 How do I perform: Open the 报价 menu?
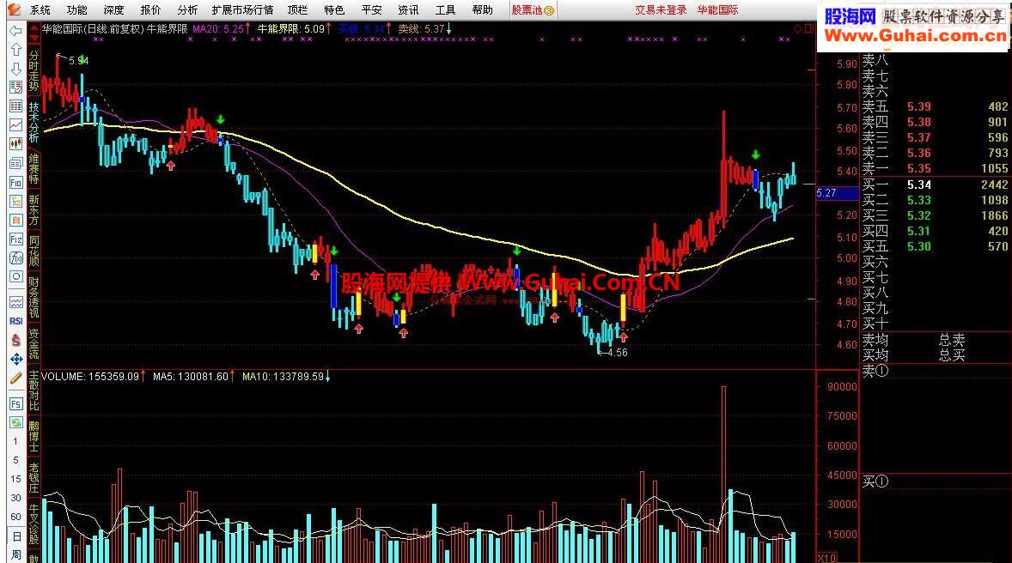pos(150,9)
